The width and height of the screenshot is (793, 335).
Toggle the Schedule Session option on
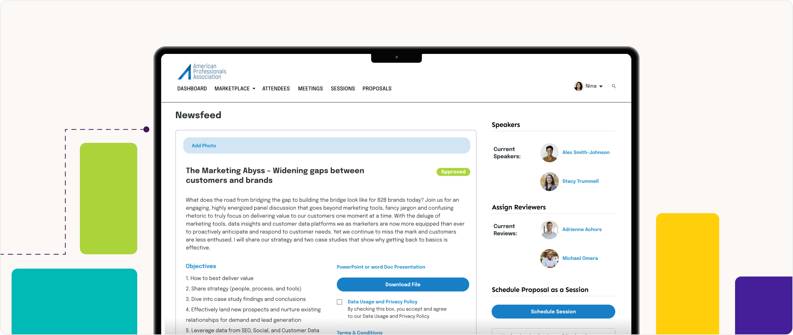553,311
